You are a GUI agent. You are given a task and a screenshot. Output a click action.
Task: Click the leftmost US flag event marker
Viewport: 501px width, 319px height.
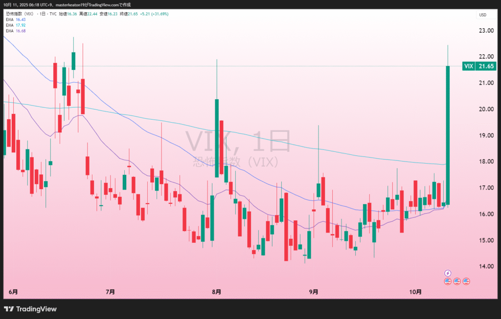click(x=447, y=281)
